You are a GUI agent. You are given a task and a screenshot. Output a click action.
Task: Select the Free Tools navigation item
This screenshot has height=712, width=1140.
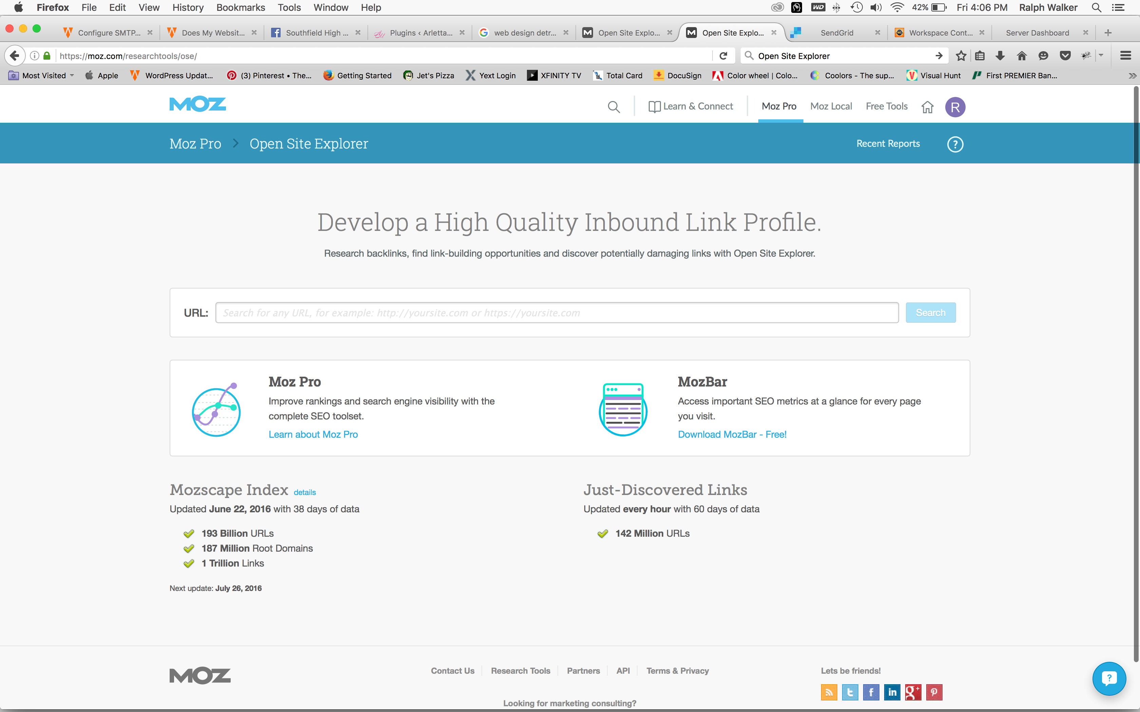click(887, 106)
